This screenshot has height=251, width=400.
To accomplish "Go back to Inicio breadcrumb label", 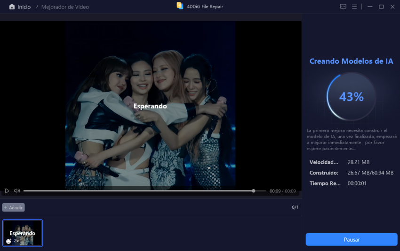I will pos(24,7).
